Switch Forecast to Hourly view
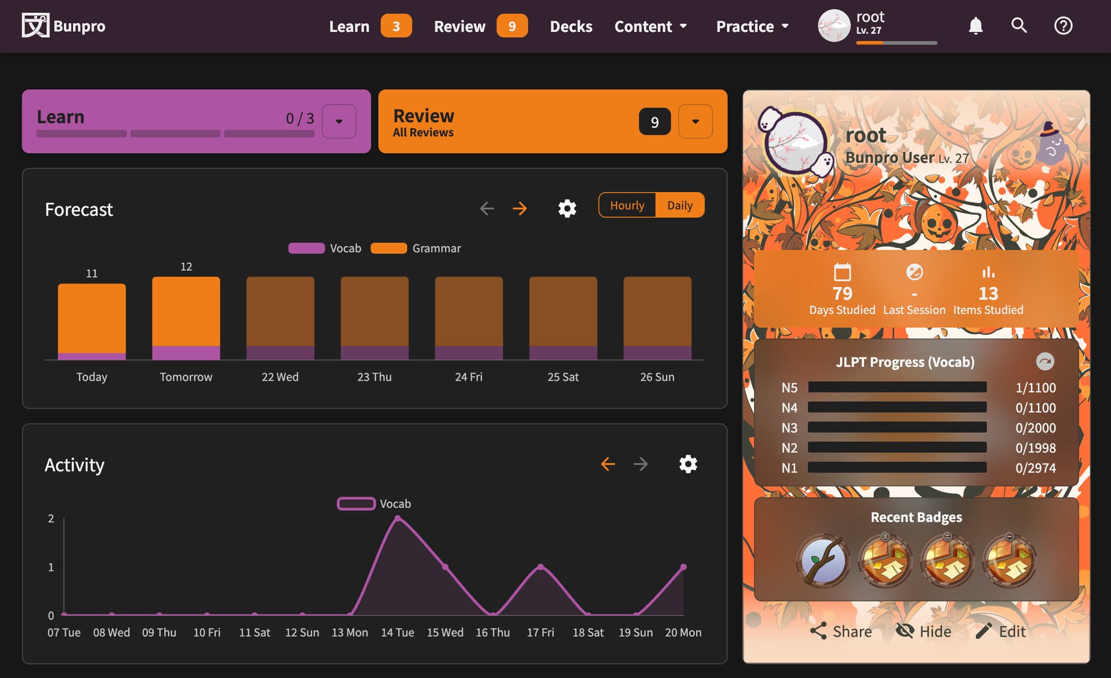This screenshot has height=678, width=1111. pos(627,205)
